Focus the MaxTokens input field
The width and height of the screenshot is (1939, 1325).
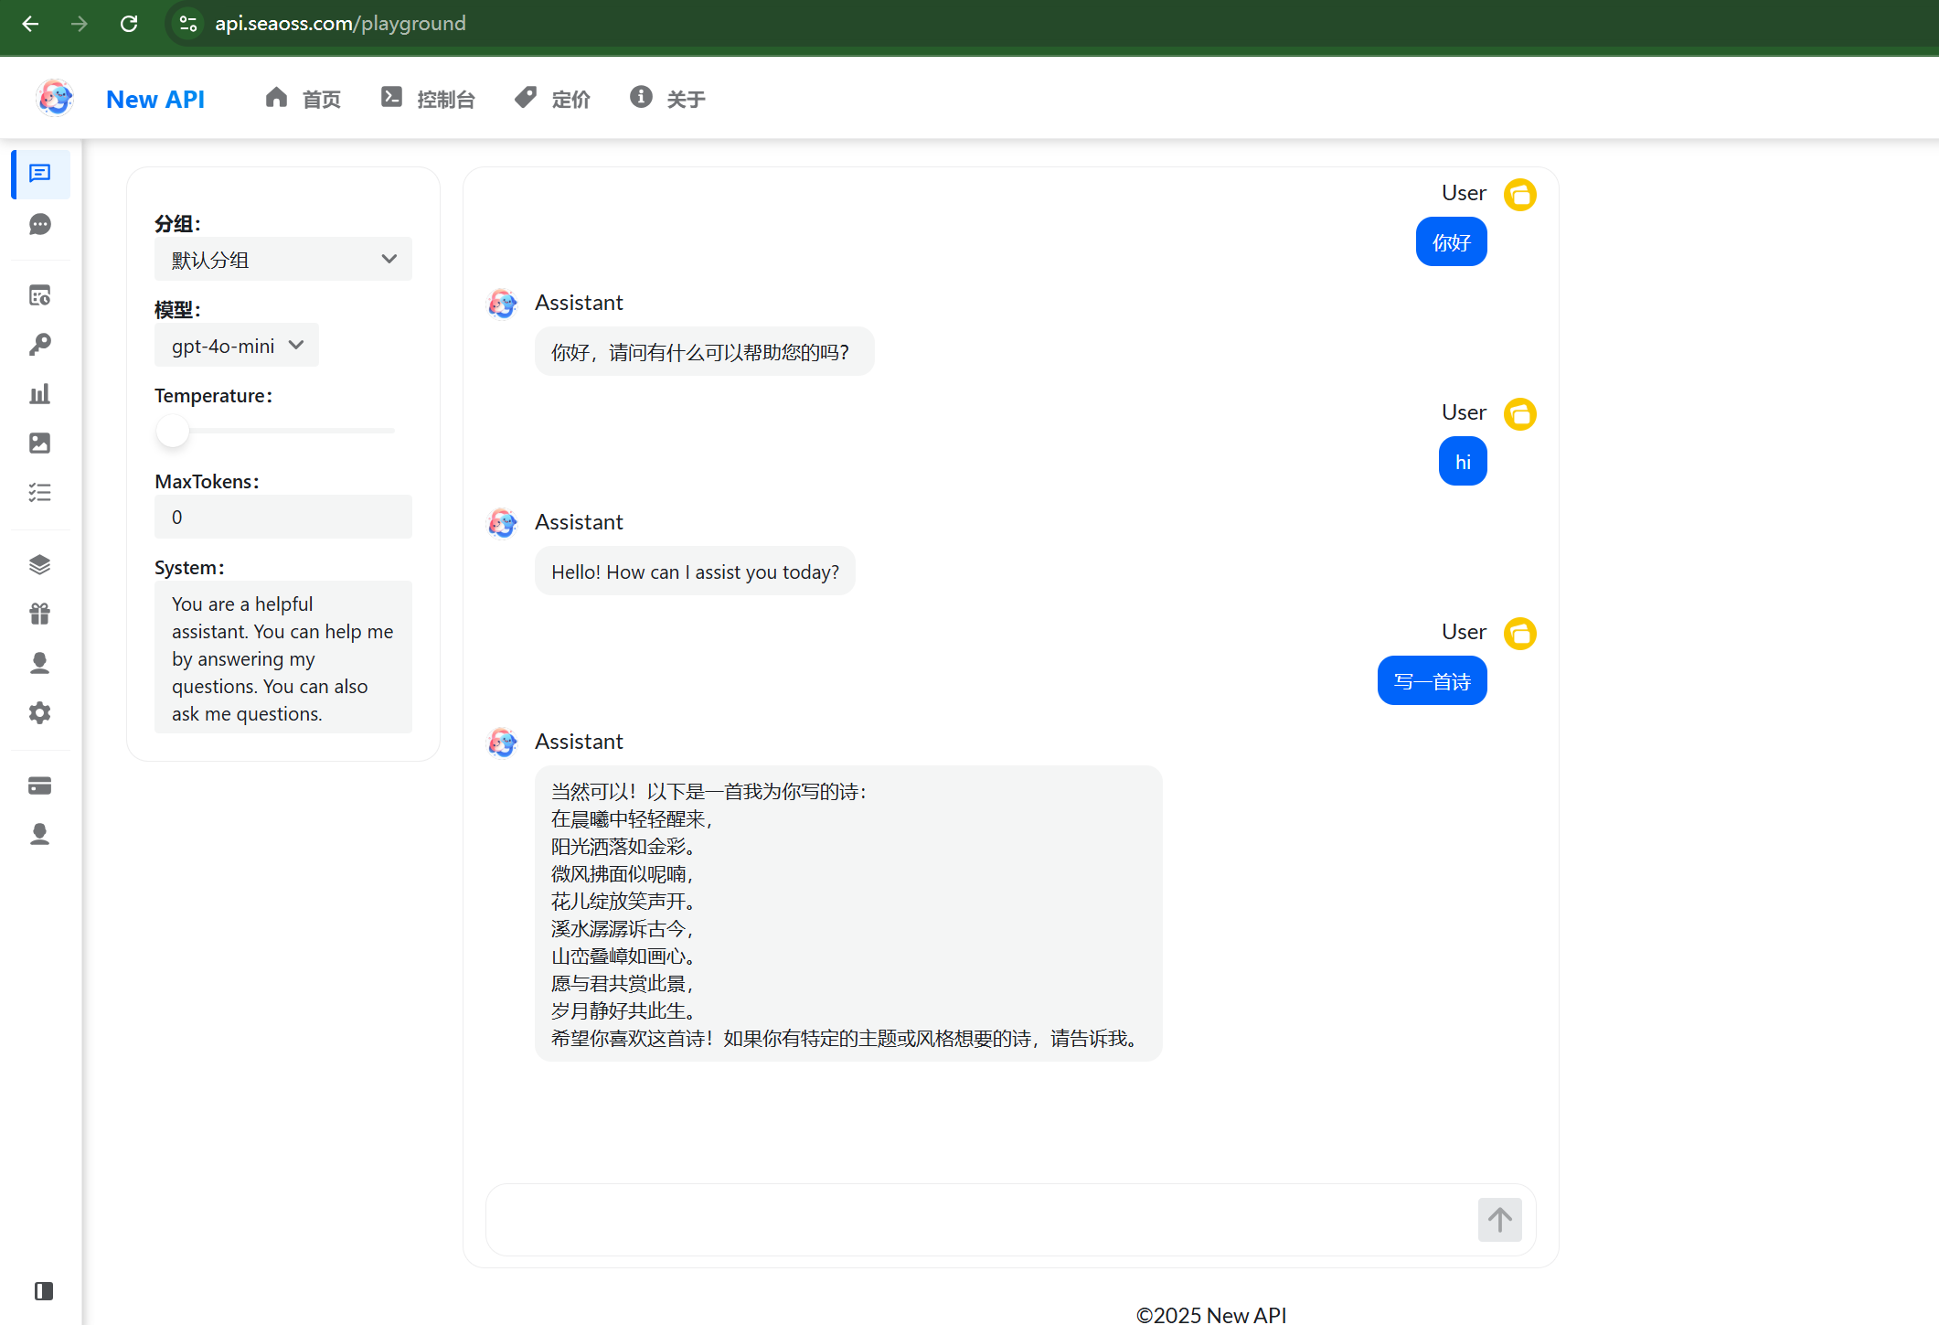click(282, 518)
